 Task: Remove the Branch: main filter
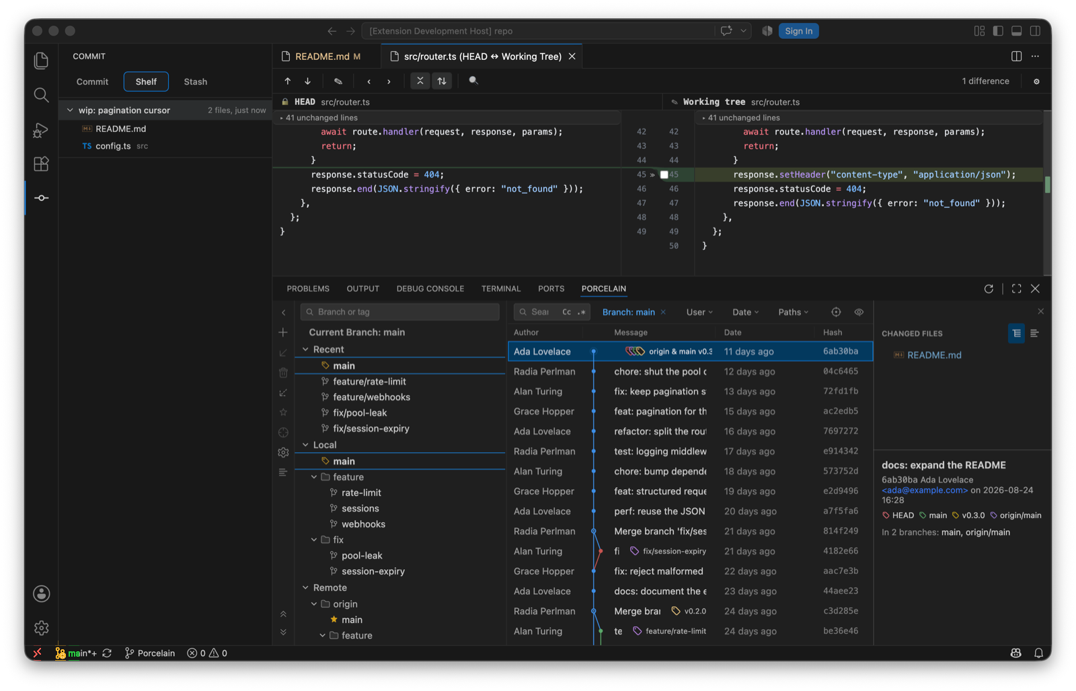point(663,312)
